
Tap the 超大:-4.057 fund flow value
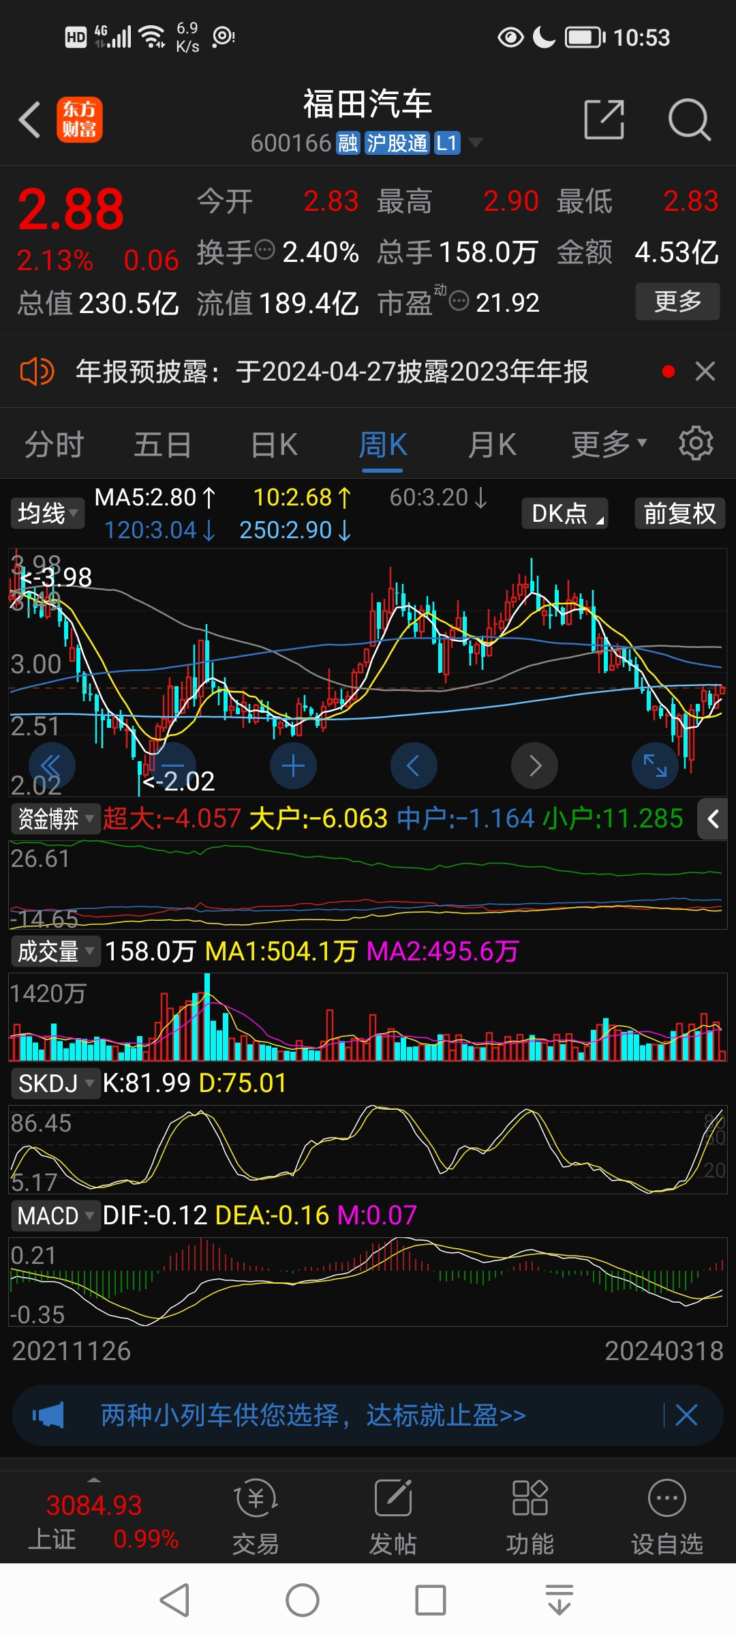click(x=172, y=818)
